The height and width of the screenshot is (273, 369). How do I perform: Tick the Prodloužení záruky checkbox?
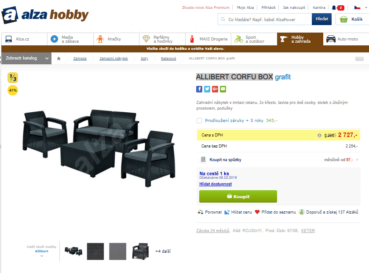tap(199, 121)
